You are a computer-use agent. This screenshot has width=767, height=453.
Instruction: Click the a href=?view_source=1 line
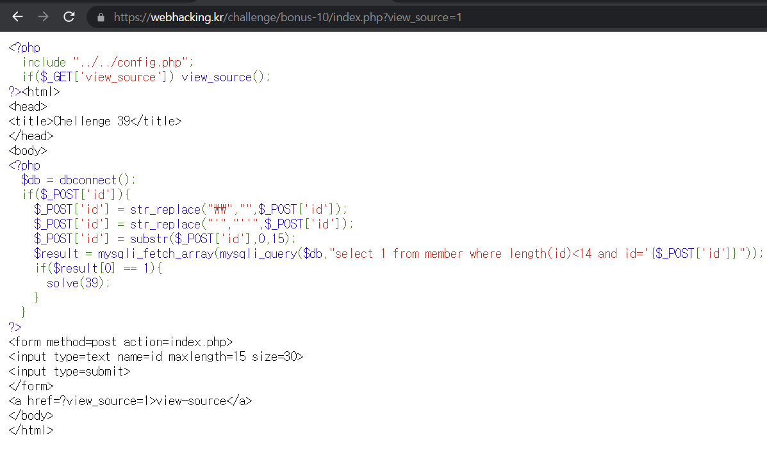point(130,401)
